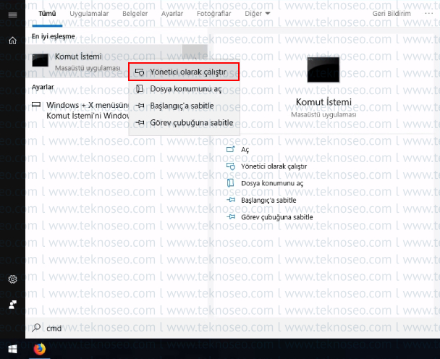Expand the Diğer dropdown
The height and width of the screenshot is (359, 440).
[258, 14]
